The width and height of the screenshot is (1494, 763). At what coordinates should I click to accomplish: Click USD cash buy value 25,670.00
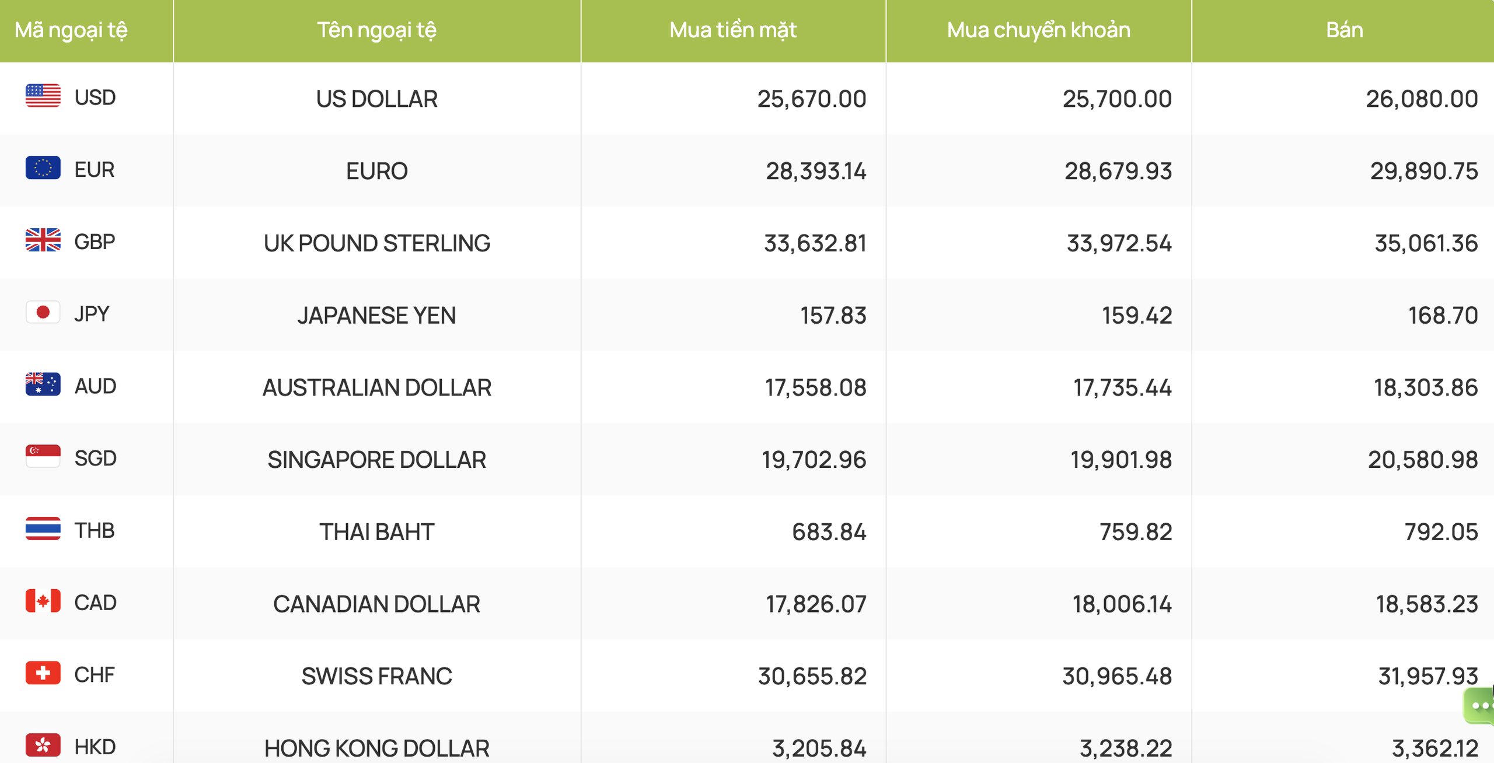pos(812,99)
